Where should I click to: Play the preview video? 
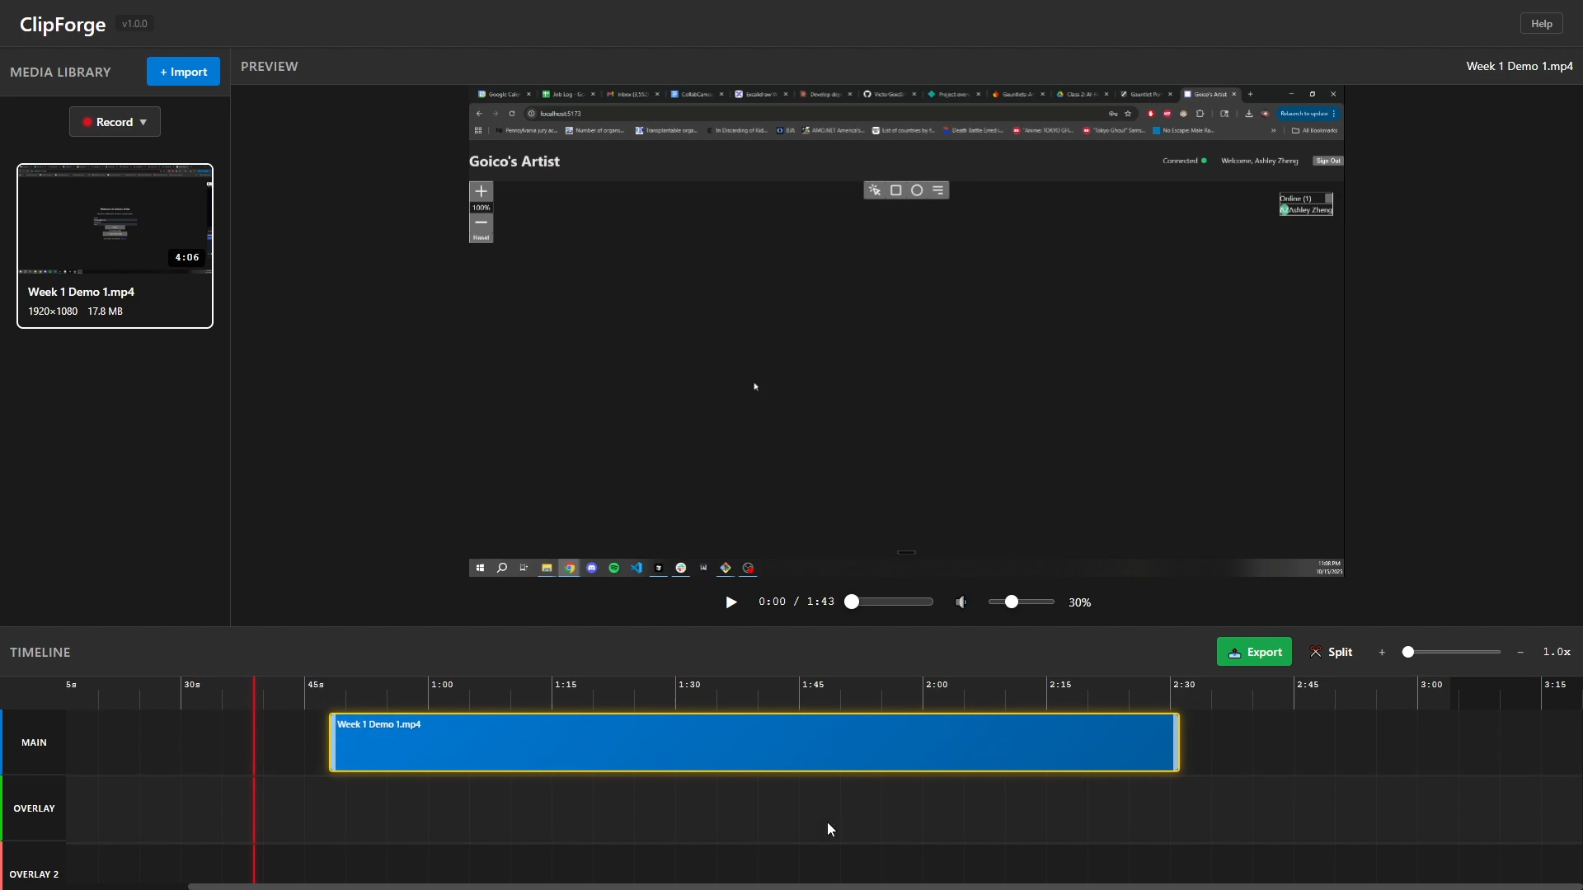tap(730, 602)
